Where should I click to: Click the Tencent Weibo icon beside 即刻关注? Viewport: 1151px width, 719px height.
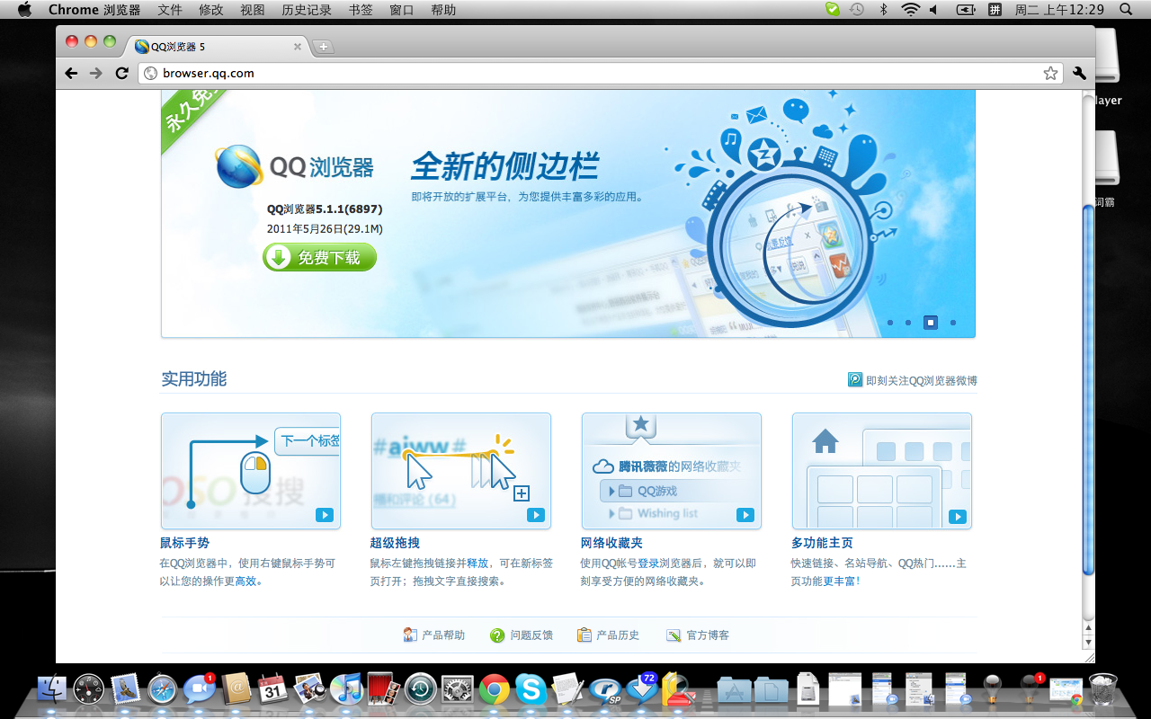pyautogui.click(x=855, y=380)
